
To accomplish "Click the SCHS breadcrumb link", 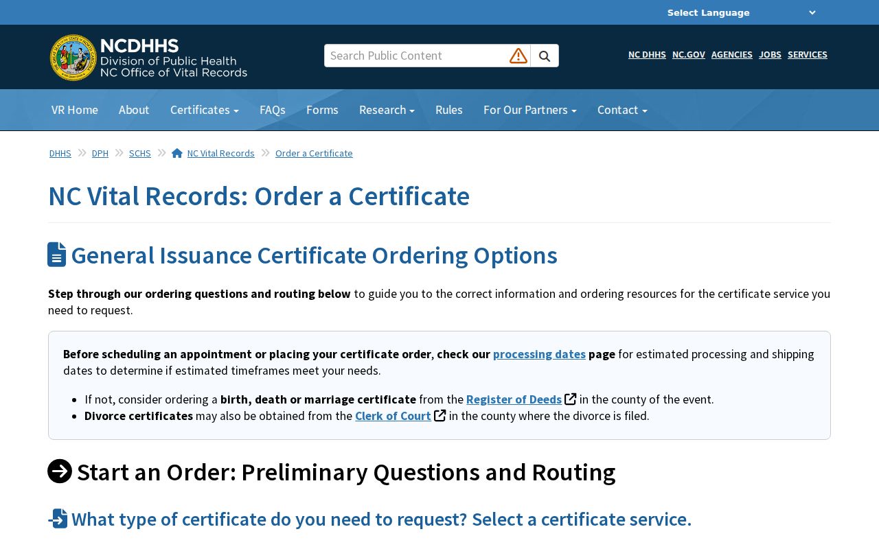I will coord(140,153).
